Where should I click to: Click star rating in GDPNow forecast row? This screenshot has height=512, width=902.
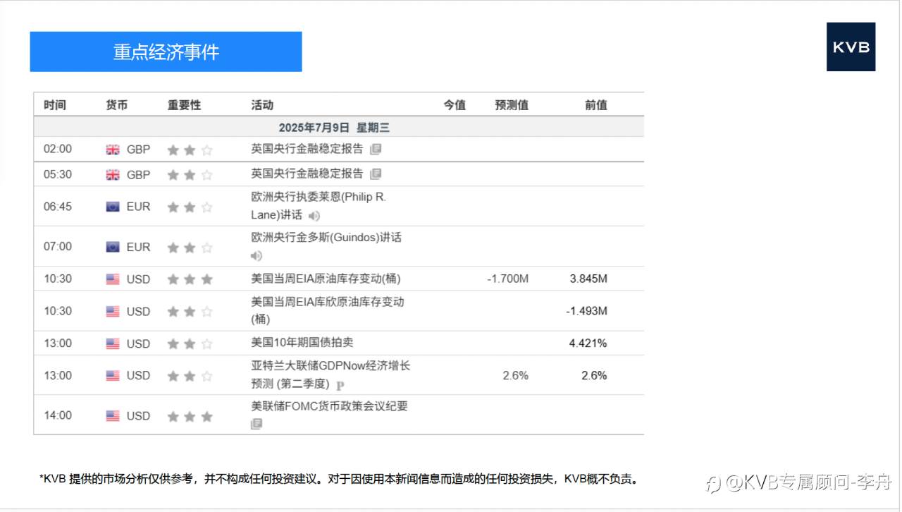(x=190, y=376)
